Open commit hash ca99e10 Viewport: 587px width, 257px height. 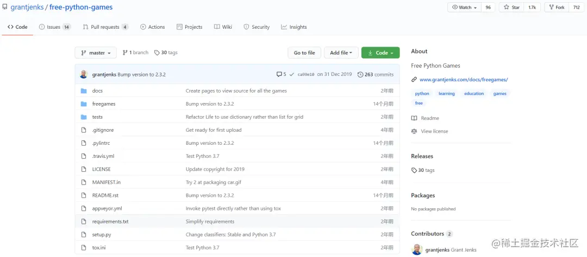306,75
